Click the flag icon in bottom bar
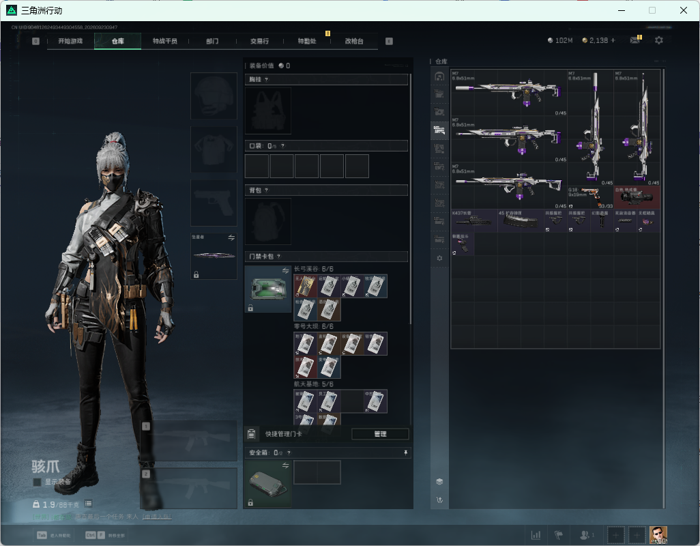Screen dimensions: 700x546 (x=559, y=535)
